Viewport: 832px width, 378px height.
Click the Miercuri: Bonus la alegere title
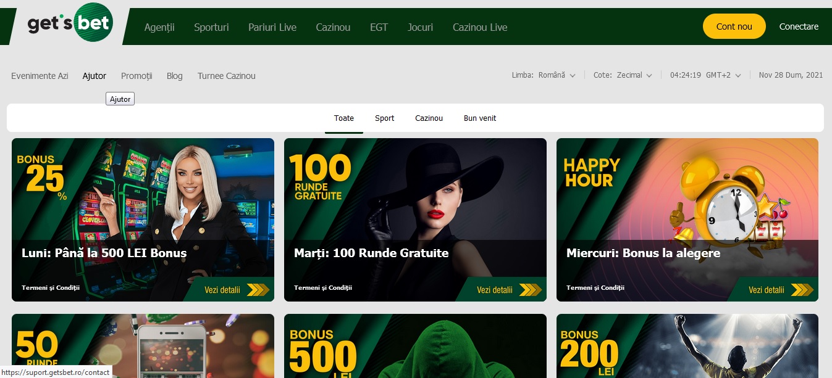pyautogui.click(x=643, y=253)
